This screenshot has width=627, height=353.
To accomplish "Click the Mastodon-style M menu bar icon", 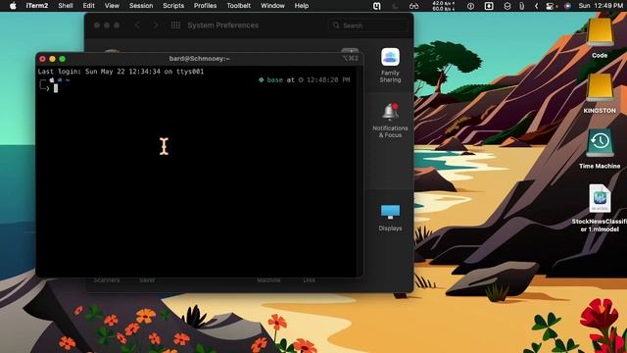I will click(376, 6).
